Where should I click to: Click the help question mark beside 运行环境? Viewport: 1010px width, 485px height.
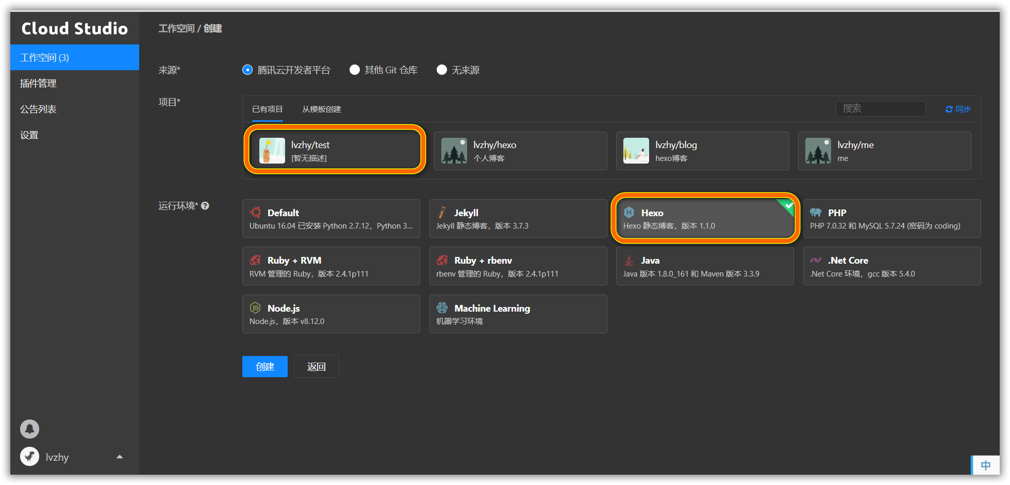pyautogui.click(x=205, y=206)
